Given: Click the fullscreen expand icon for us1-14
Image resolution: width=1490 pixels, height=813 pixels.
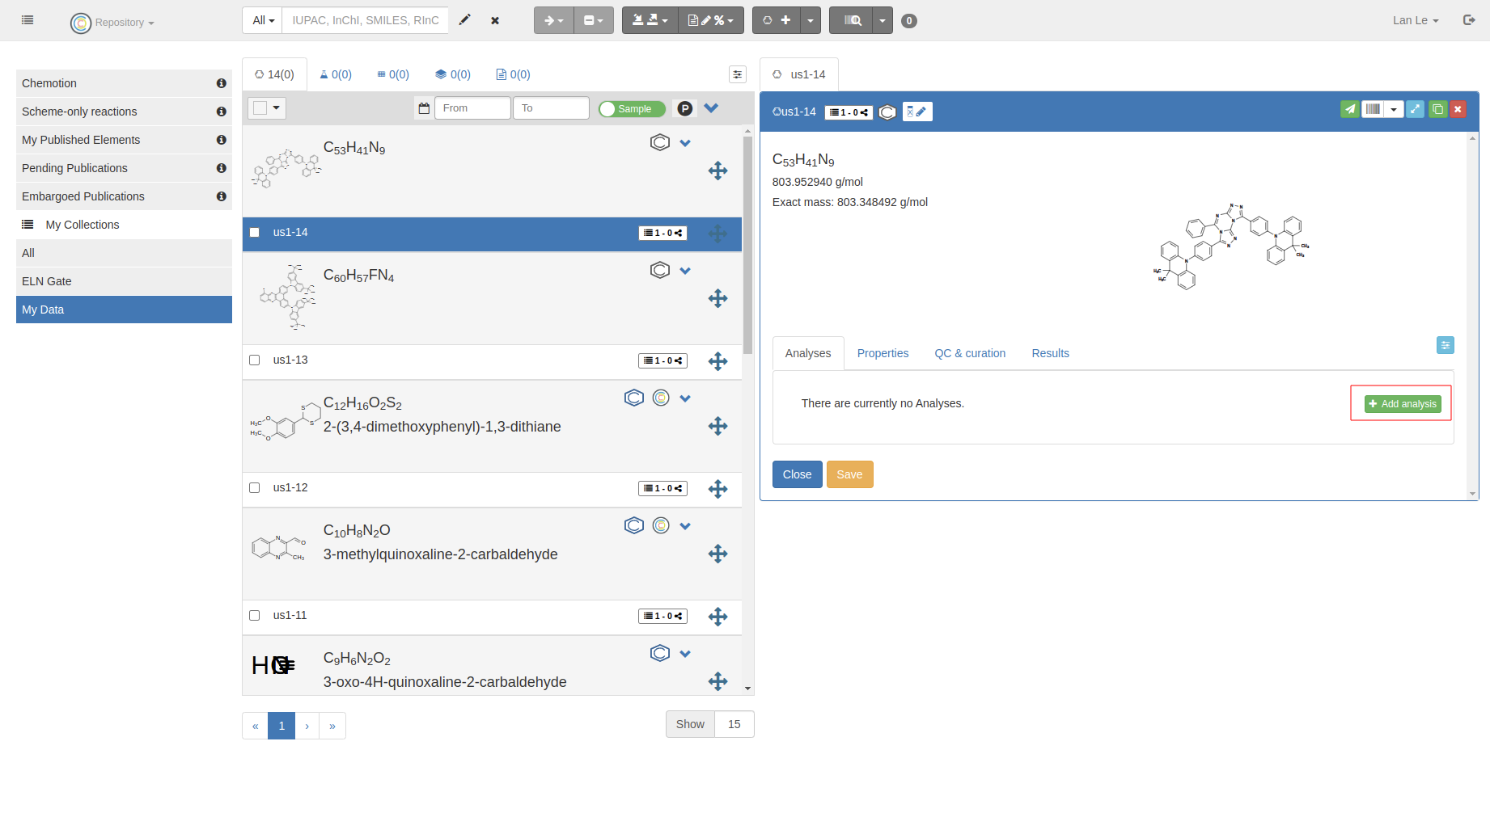Looking at the screenshot, I should pos(1415,109).
